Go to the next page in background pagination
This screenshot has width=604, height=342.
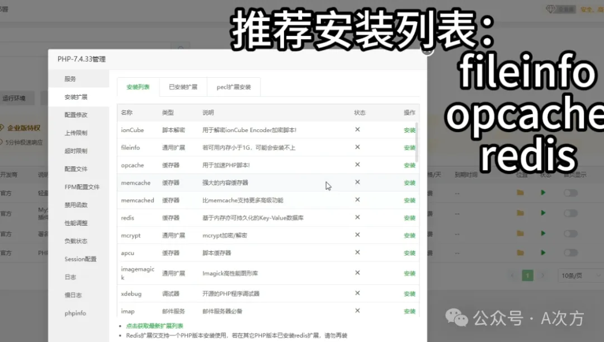click(542, 275)
